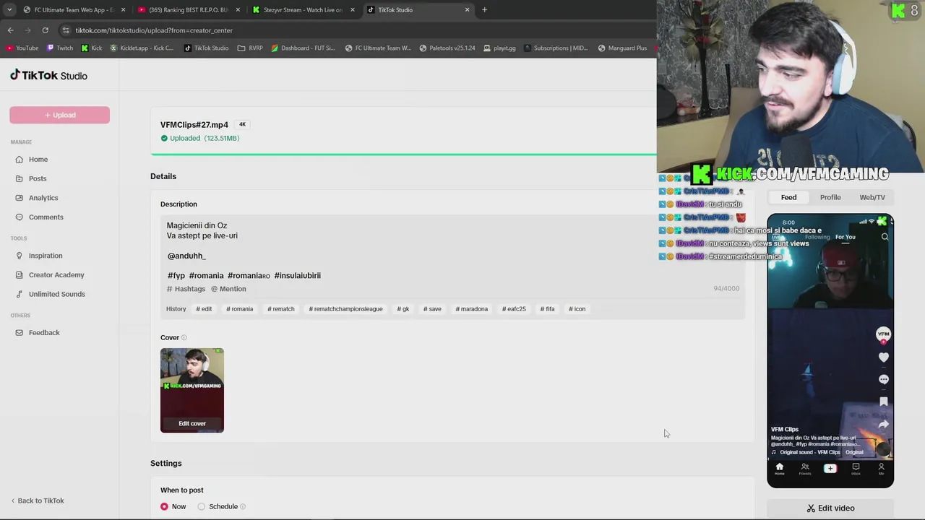Add the #icon history hashtag
Image resolution: width=925 pixels, height=520 pixels.
(577, 309)
